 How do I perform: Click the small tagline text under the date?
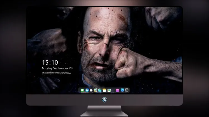[x=57, y=73]
